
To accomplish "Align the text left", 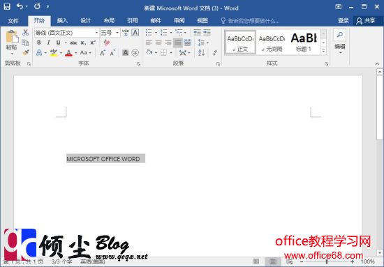I will (149, 43).
